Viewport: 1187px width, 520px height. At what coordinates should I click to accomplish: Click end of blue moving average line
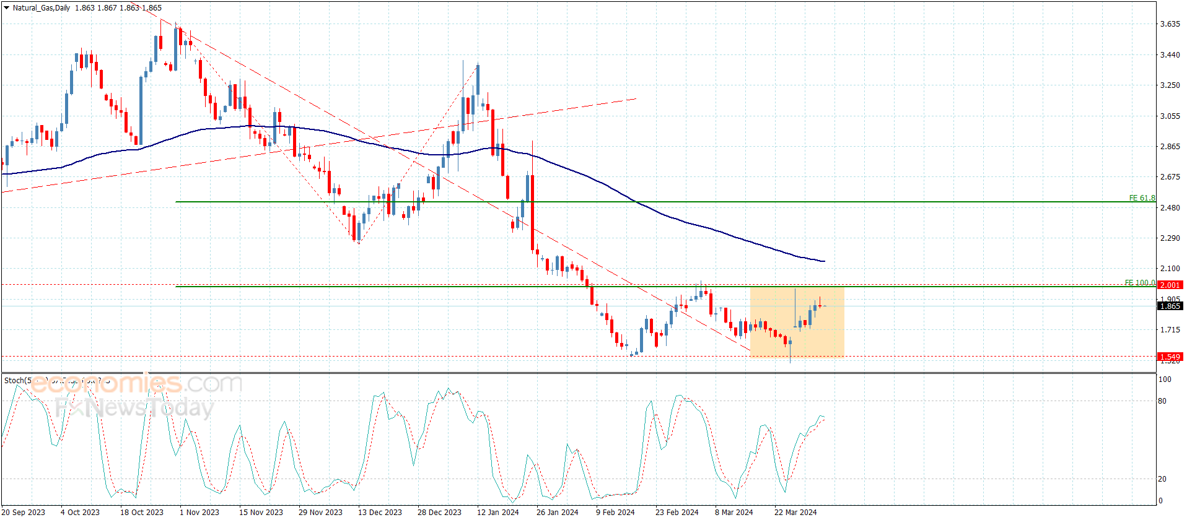(x=824, y=261)
